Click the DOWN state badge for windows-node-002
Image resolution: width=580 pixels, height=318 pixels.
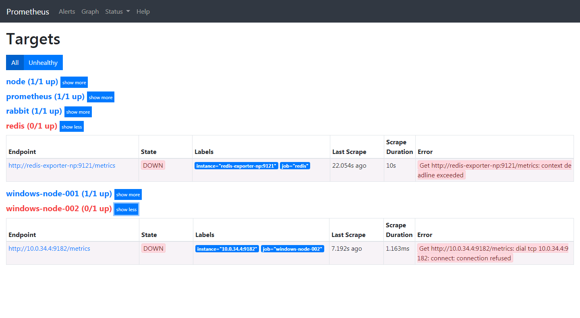coord(153,248)
